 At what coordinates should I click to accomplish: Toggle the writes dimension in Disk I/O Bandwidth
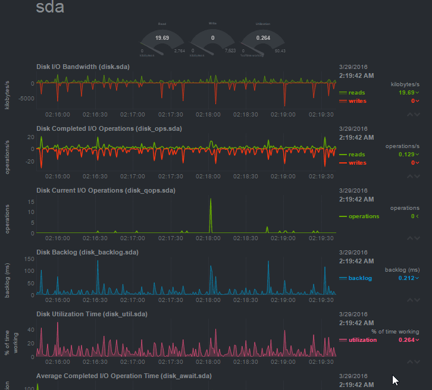point(358,101)
